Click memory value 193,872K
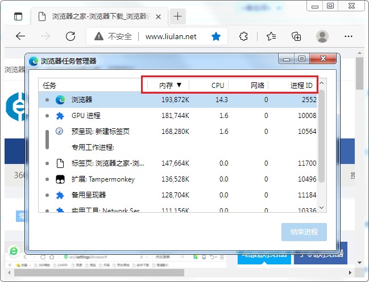 tap(175, 100)
